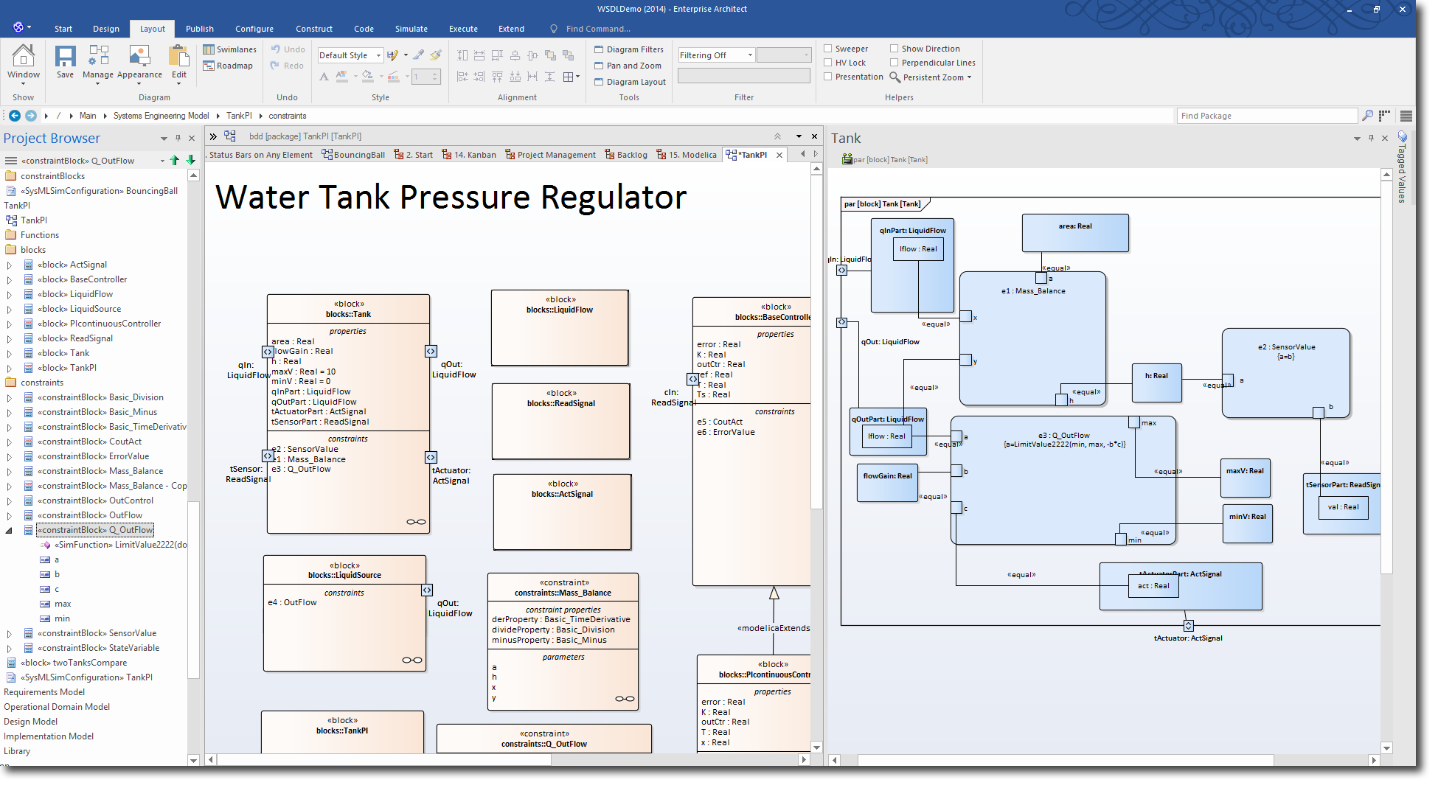Expand the Q_OutFlow constraint block in Project Browser

[8, 529]
